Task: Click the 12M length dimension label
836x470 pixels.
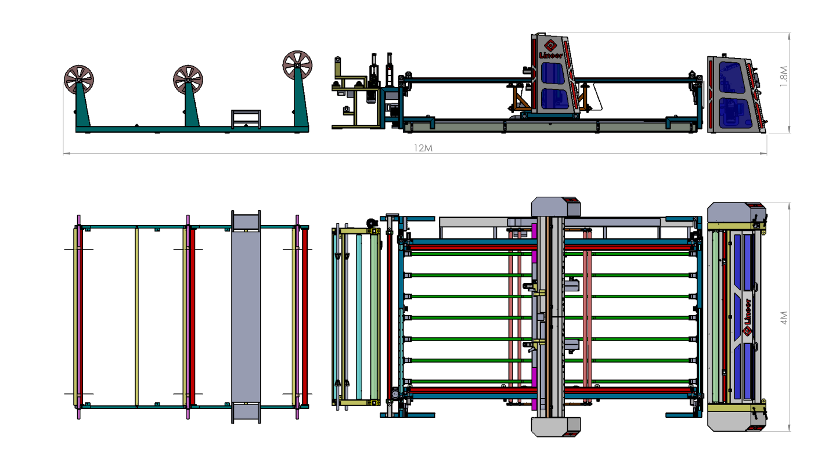Action: point(423,148)
